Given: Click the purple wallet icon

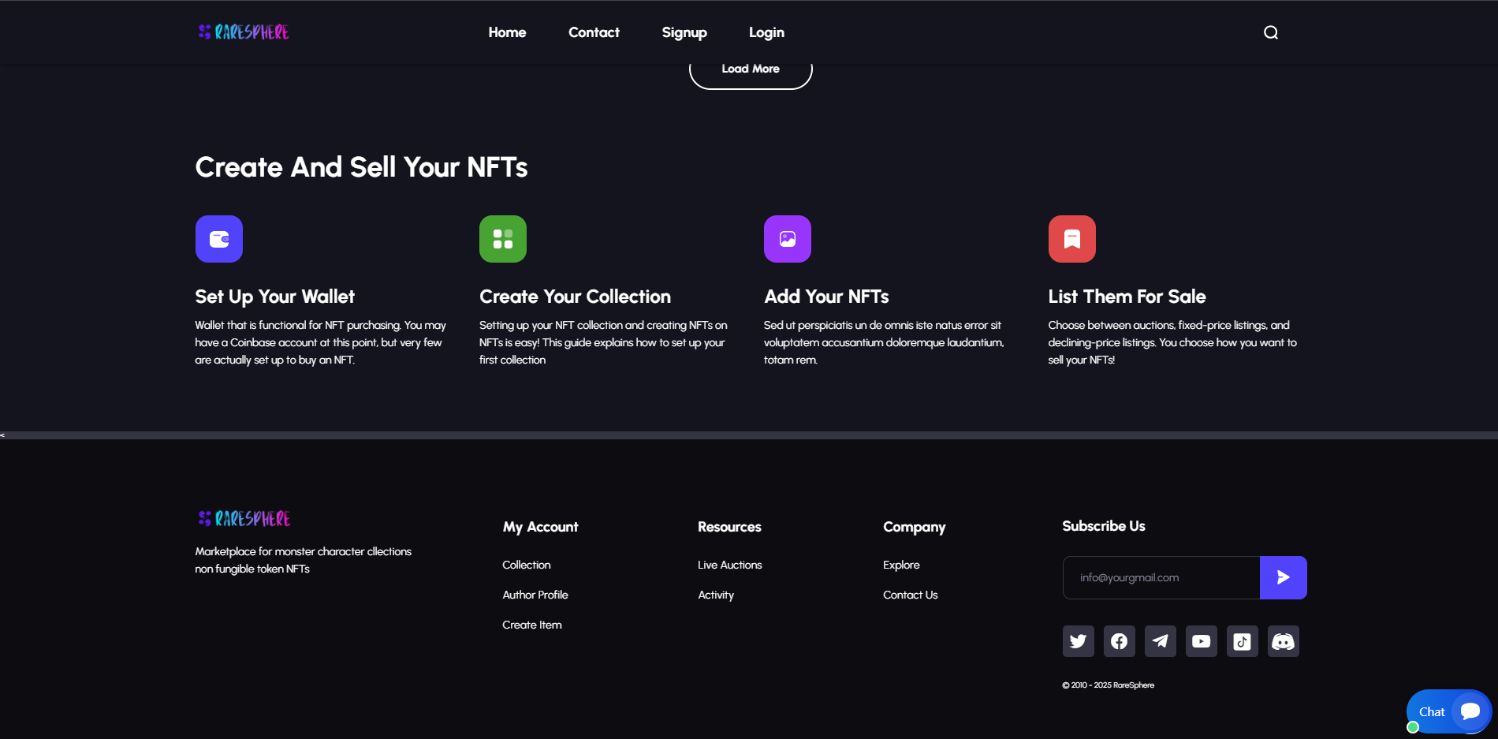Looking at the screenshot, I should pos(219,239).
